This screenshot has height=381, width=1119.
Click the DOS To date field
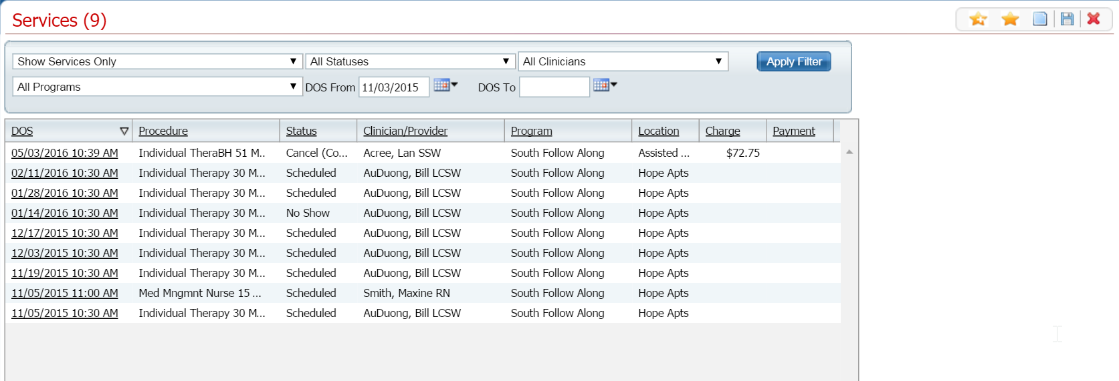tap(554, 87)
